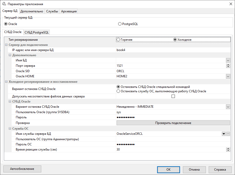Image resolution: width=235 pixels, height=175 pixels.
Task: Click the Пароль ОС field
Action: pos(173,144)
